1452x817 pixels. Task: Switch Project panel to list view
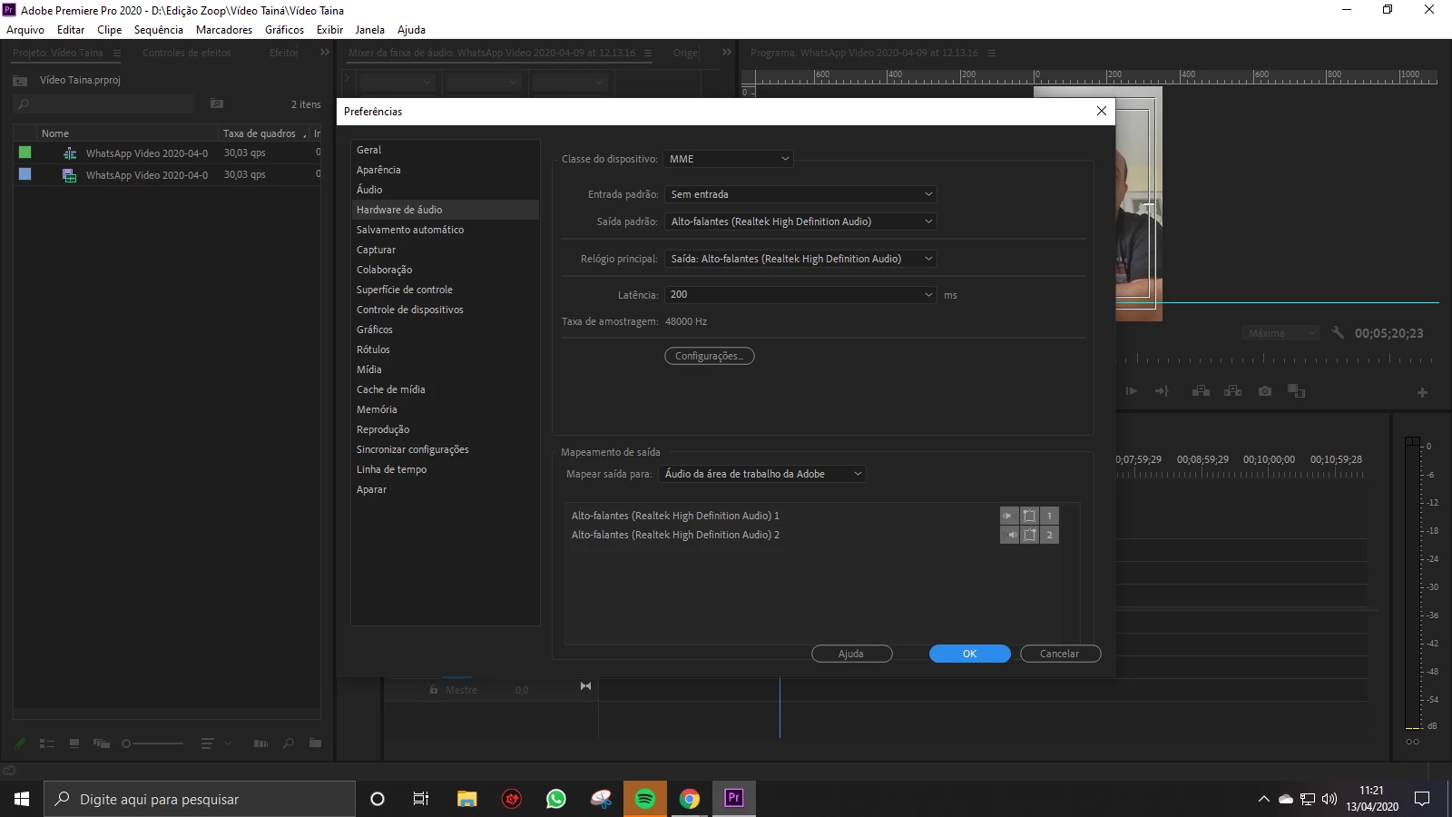coord(47,743)
